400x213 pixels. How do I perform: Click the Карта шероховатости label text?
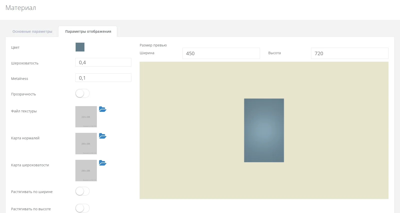click(x=30, y=165)
